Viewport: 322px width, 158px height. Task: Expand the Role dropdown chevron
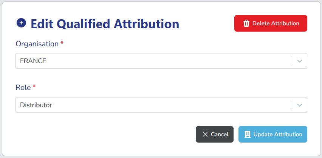coord(300,105)
